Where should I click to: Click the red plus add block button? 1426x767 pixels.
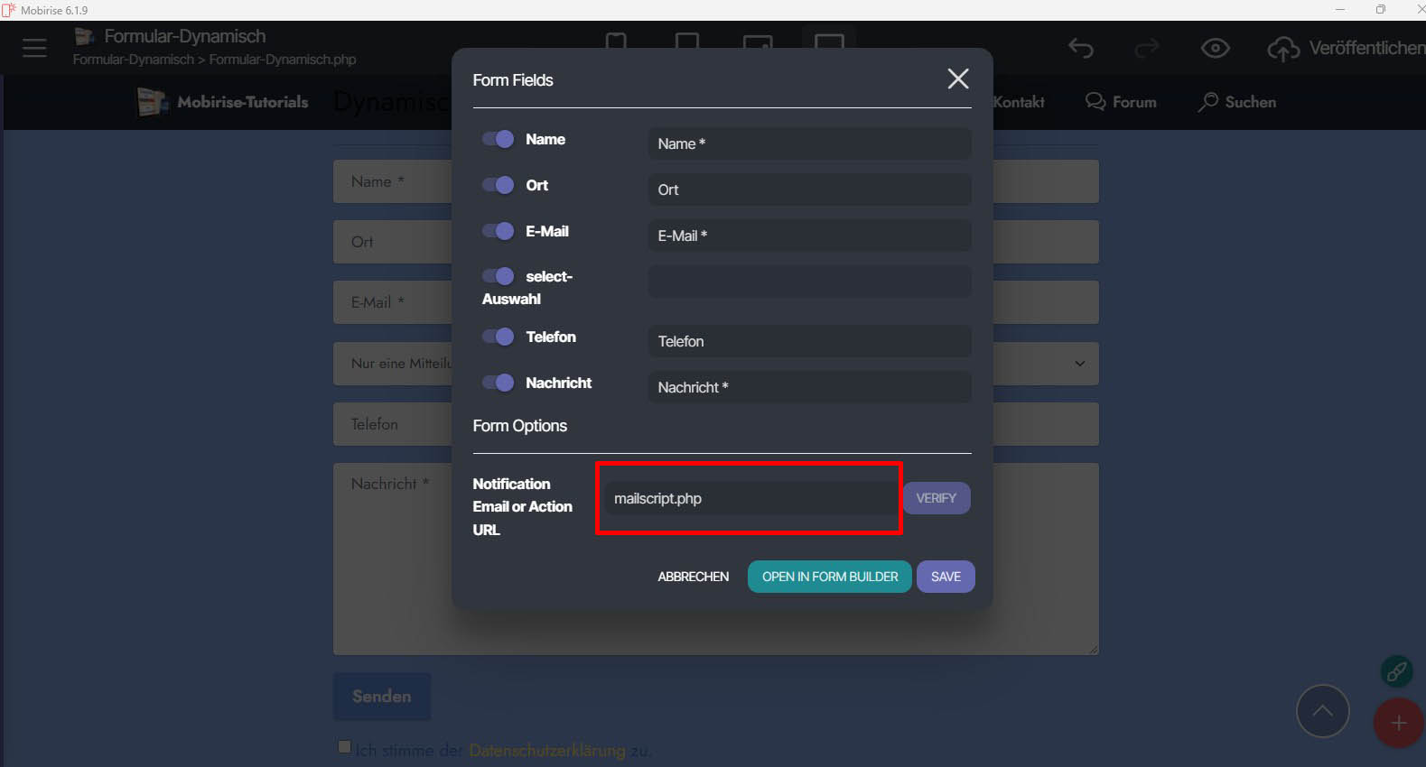1397,723
